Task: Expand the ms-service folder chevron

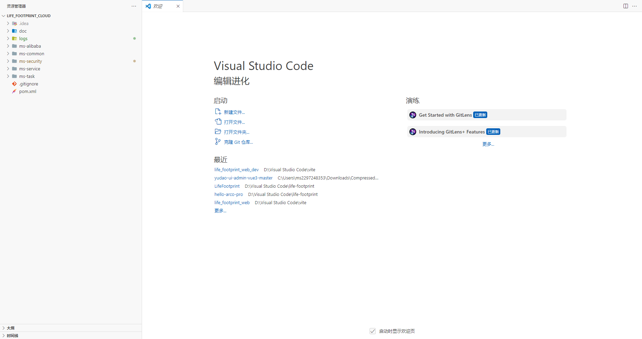Action: [8, 69]
